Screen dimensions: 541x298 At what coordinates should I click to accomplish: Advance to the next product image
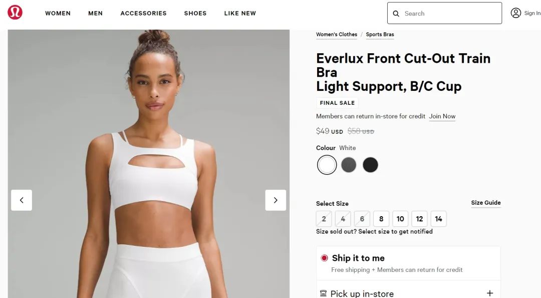[276, 200]
